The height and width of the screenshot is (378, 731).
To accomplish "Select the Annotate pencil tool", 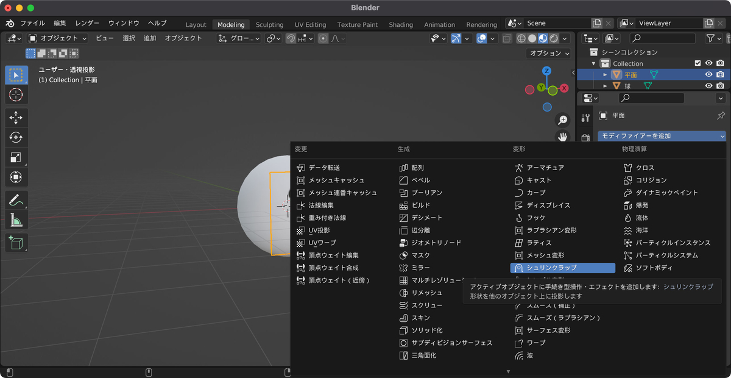I will (x=16, y=200).
